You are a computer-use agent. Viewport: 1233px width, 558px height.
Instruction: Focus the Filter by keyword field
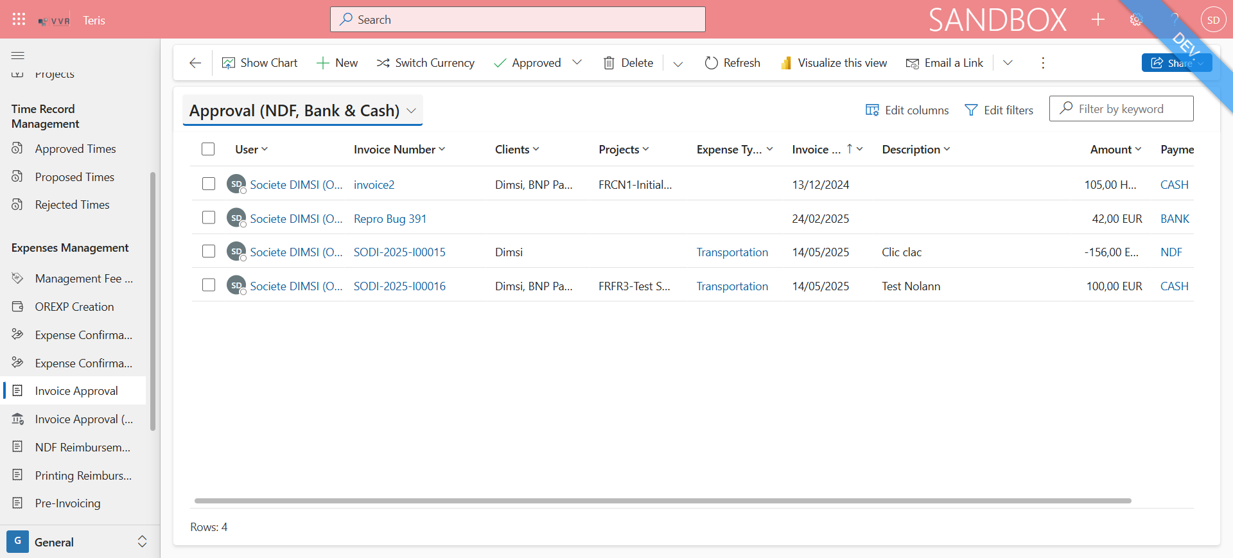(1121, 109)
